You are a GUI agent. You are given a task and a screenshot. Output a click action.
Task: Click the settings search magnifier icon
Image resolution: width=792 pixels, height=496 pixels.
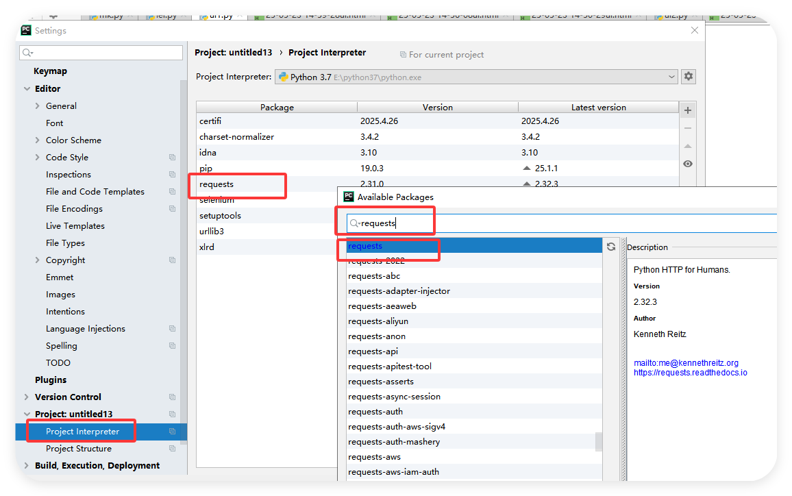pos(28,53)
